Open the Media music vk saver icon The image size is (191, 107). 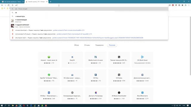pos(95,57)
